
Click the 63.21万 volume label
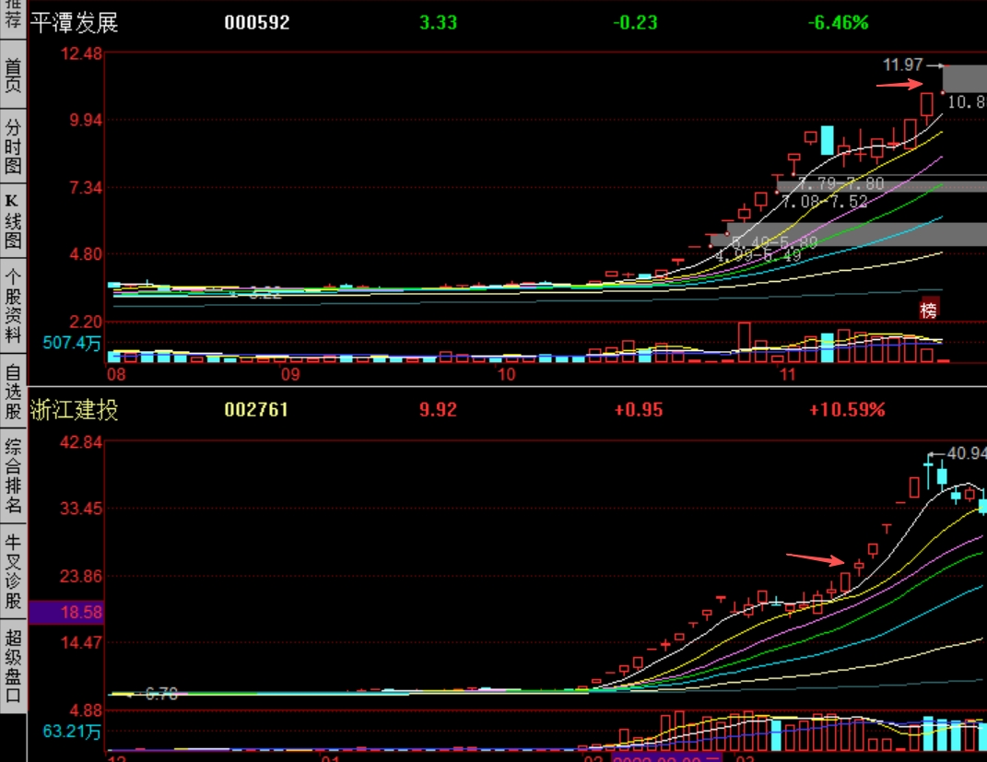(72, 732)
